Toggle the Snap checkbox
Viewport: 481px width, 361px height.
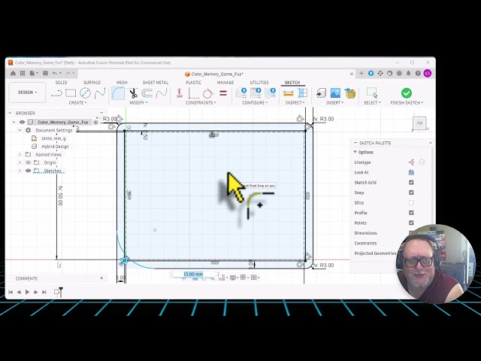click(411, 193)
